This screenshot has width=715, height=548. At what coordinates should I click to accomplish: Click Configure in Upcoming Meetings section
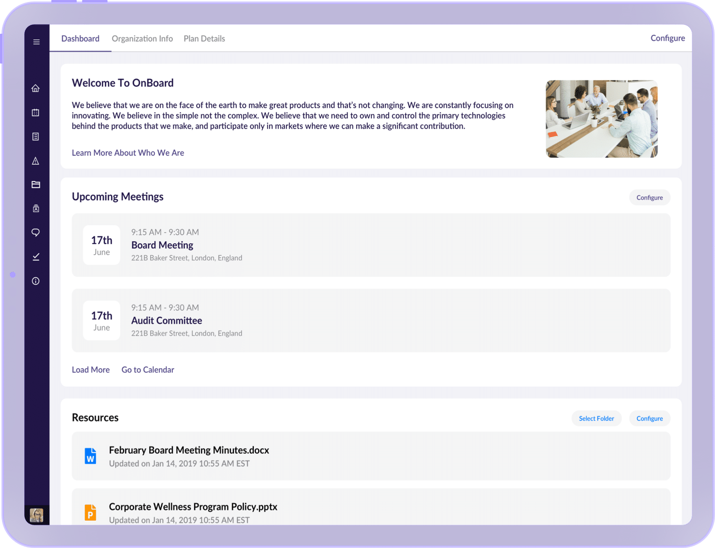[649, 198]
